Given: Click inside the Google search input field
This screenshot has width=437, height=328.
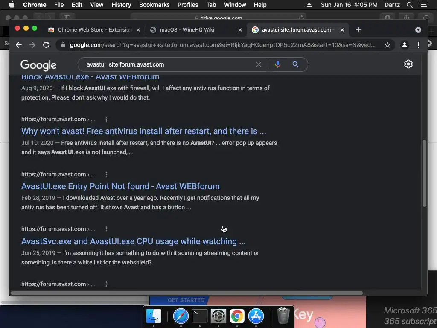Looking at the screenshot, I should point(167,64).
